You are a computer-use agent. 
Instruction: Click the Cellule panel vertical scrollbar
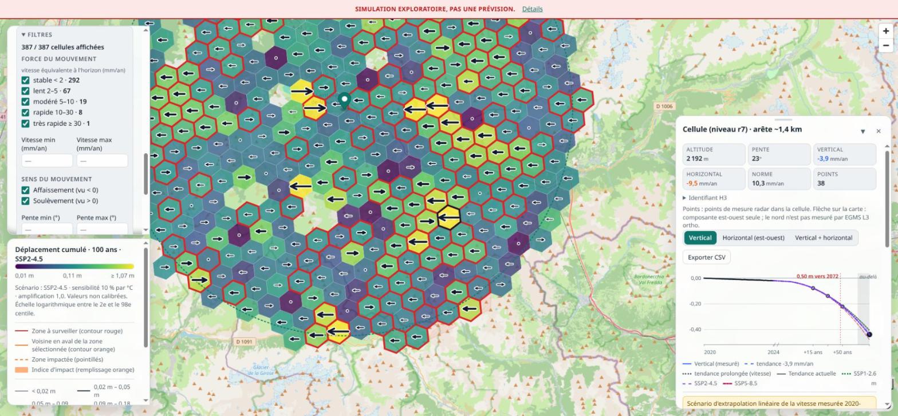(888, 198)
